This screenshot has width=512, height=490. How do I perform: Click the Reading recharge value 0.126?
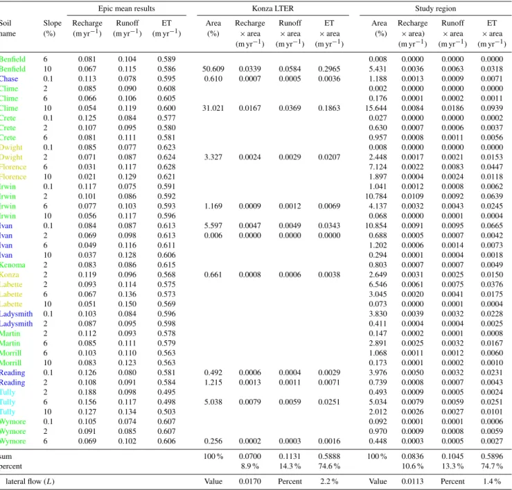87,373
